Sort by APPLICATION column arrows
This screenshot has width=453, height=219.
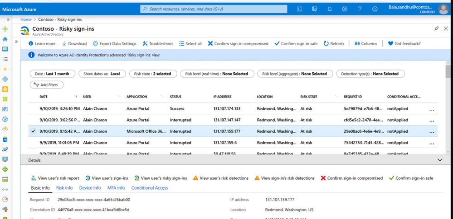coord(162,97)
